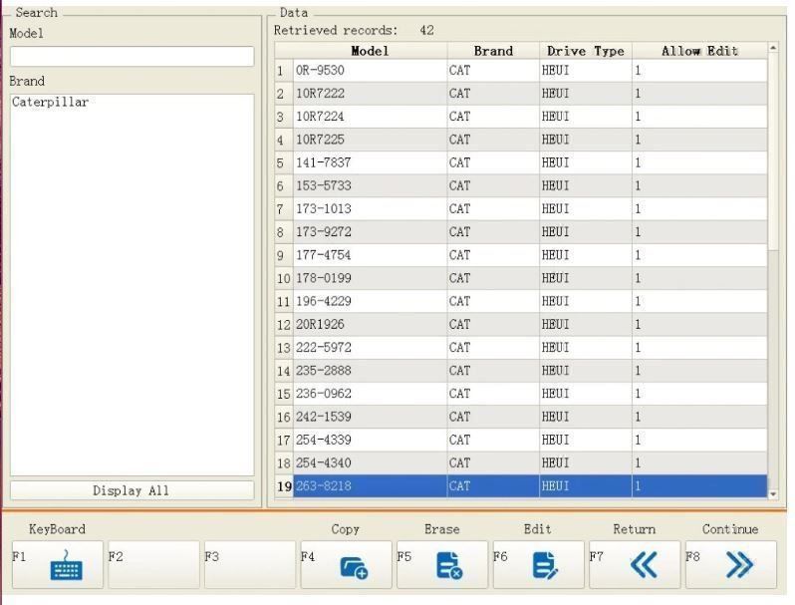The width and height of the screenshot is (795, 605).
Task: Select model 141-7837 row
Action: click(x=521, y=162)
